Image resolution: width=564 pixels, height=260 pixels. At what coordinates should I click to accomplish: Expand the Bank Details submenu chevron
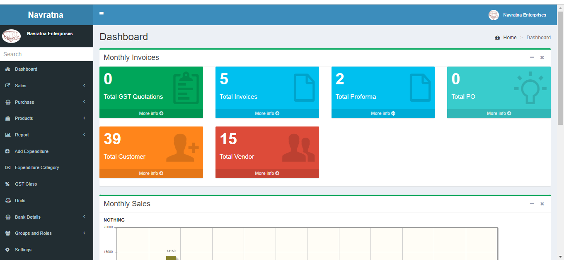(84, 217)
